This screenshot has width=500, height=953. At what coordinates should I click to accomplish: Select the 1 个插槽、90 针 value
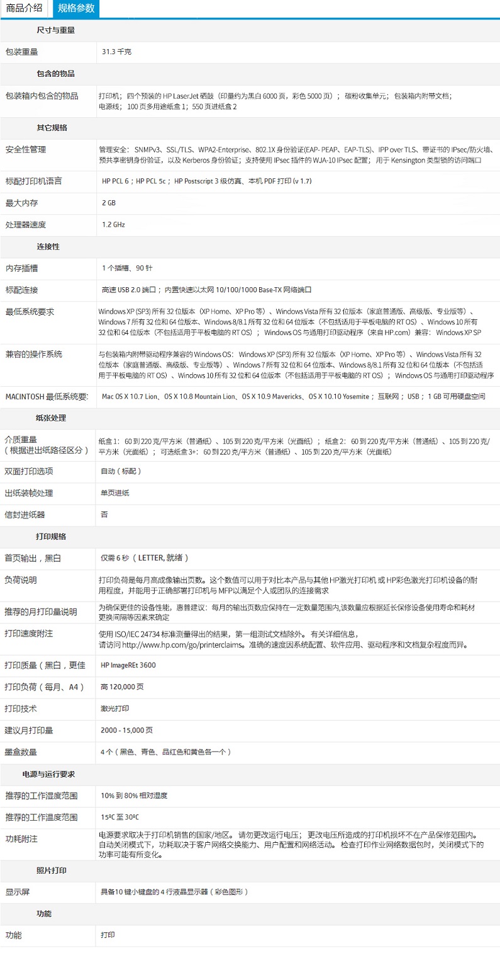pyautogui.click(x=127, y=268)
